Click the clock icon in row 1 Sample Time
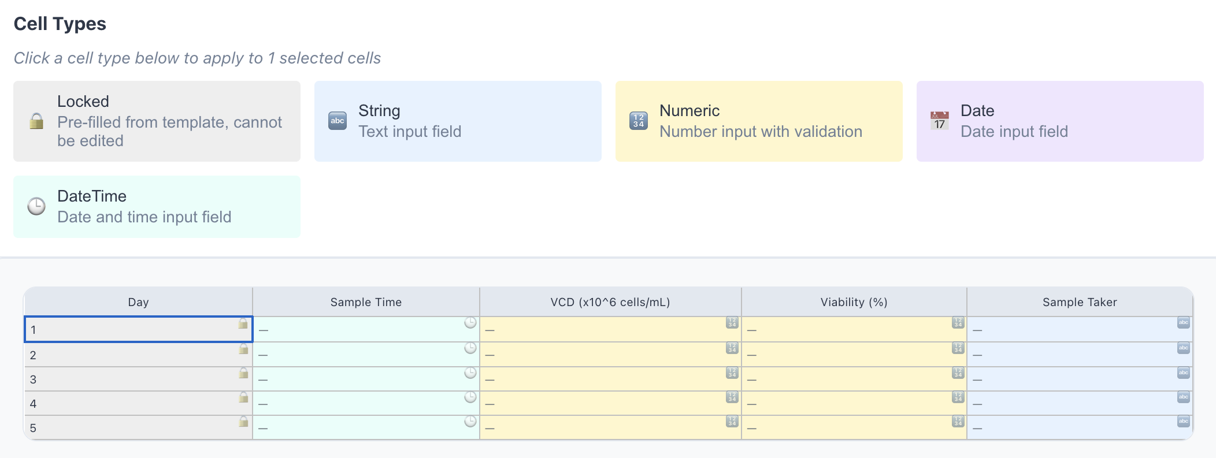 click(x=470, y=323)
